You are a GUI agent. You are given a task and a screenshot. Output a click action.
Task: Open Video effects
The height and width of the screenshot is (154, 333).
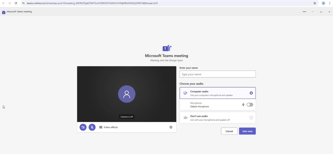(x=109, y=127)
